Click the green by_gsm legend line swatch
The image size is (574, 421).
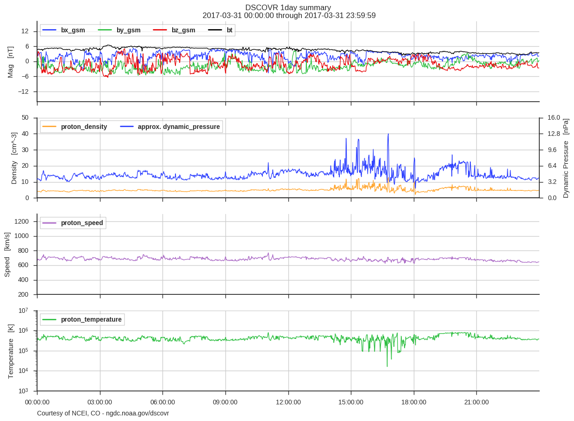[x=105, y=30]
